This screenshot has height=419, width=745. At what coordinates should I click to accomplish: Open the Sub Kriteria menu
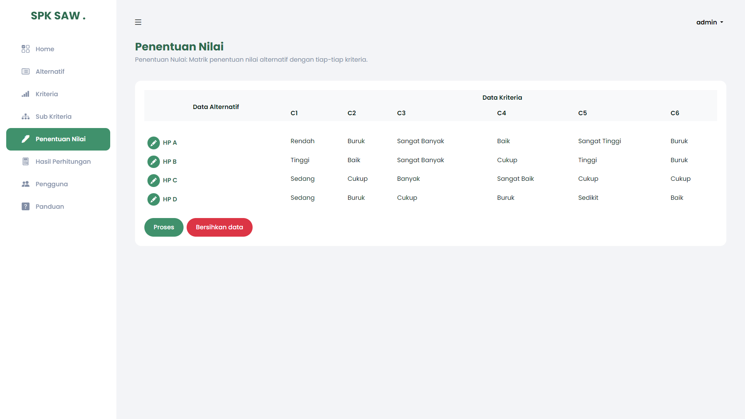[58, 116]
